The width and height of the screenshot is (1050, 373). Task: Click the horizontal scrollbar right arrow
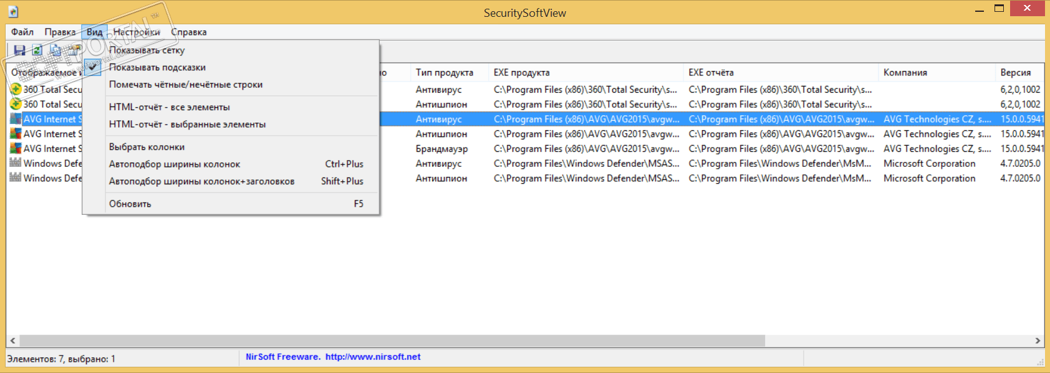pos(1038,341)
